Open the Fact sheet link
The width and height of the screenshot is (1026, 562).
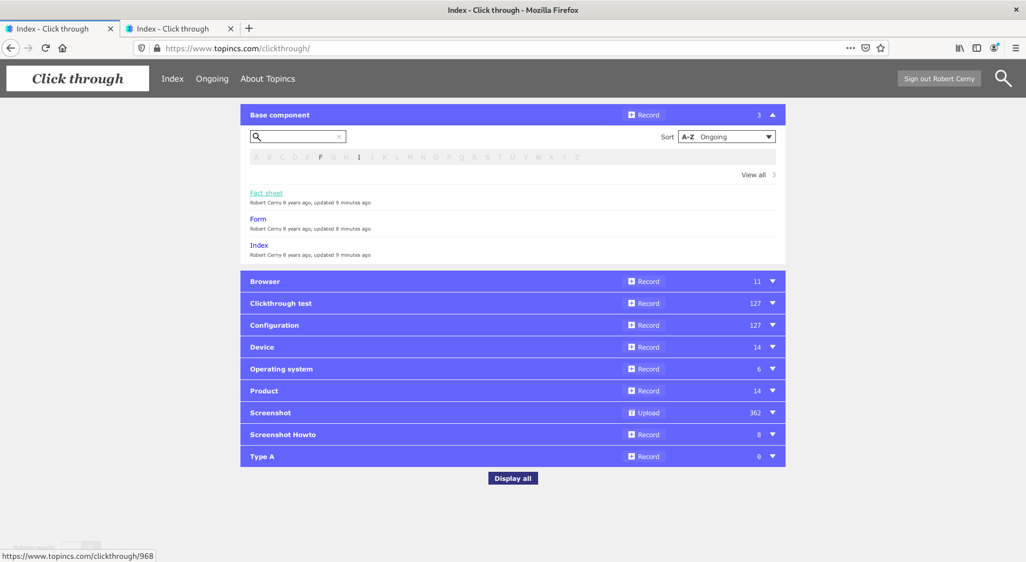pos(266,193)
